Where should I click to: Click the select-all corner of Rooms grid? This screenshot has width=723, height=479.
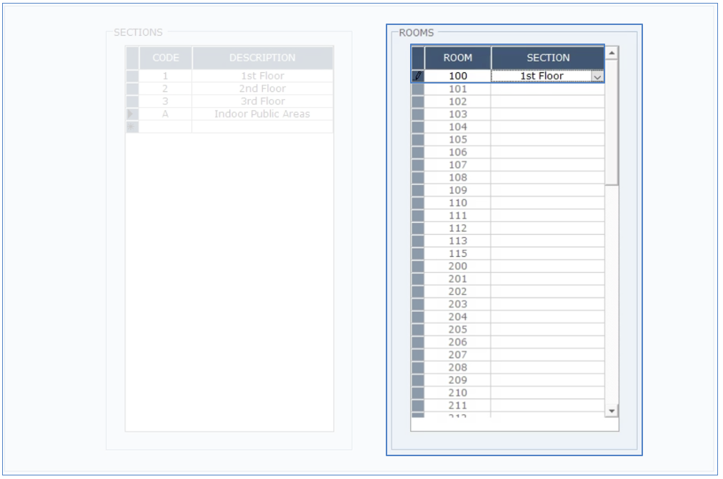coord(418,58)
